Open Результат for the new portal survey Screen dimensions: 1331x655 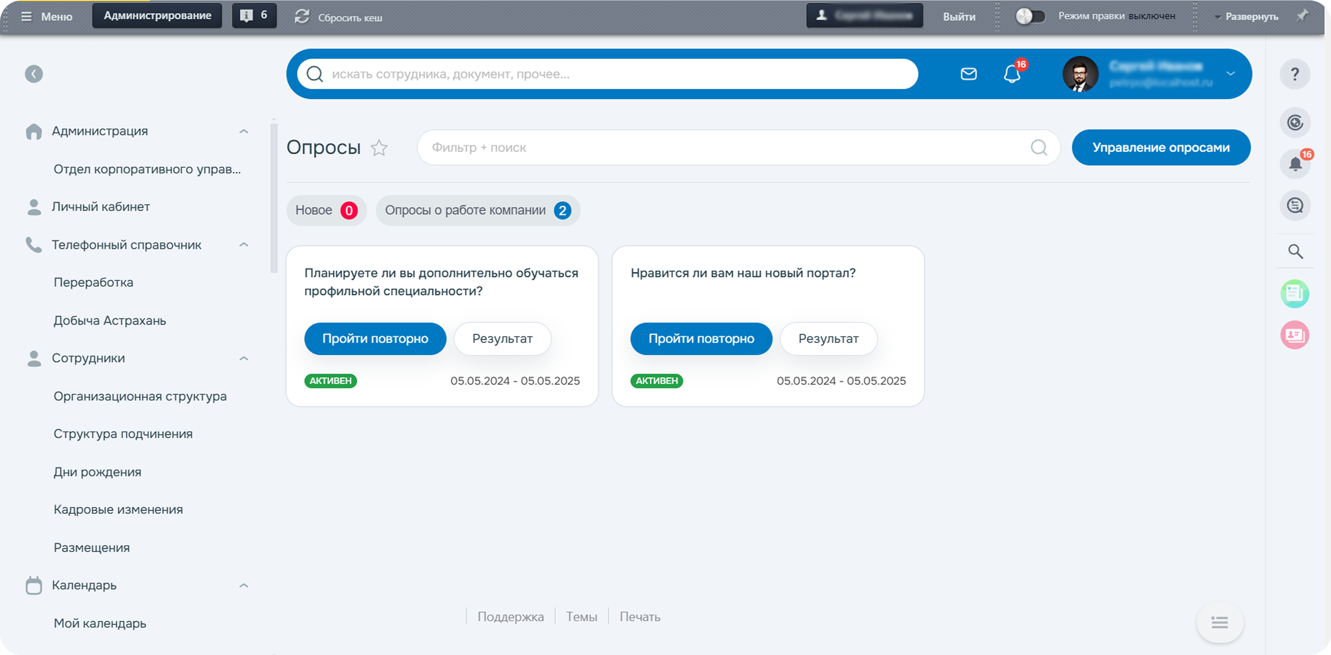828,339
